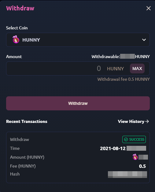This screenshot has width=155, height=192.
Task: Select the 2021-08-12 transaction time
Action: 123,148
